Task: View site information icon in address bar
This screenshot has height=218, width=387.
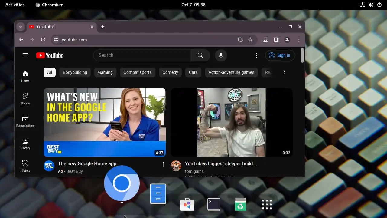Action: tap(55, 40)
